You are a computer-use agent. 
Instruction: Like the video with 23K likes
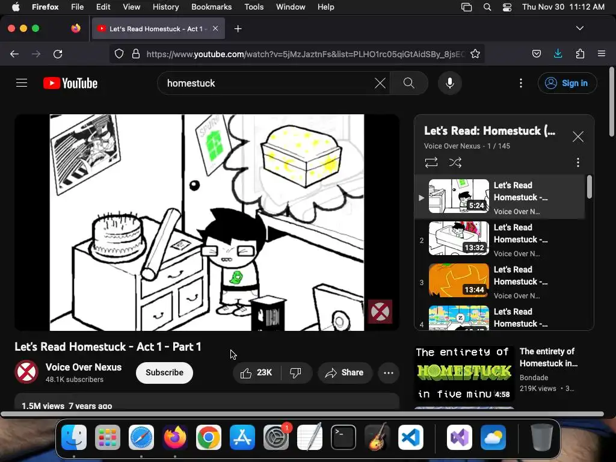(x=256, y=372)
